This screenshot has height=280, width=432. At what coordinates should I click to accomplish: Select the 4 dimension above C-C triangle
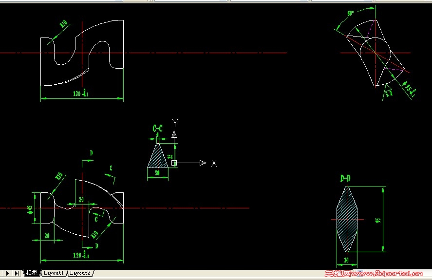coord(158,134)
